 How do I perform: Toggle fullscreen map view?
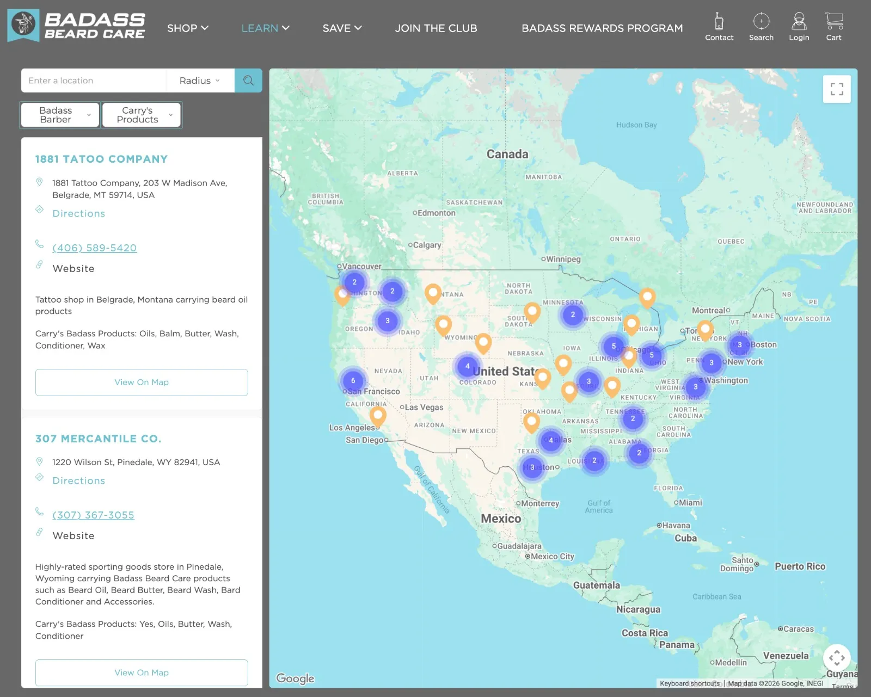click(x=837, y=89)
